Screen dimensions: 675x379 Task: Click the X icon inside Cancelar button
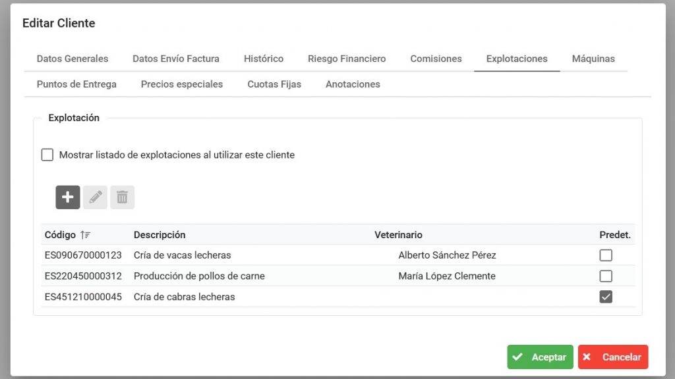pyautogui.click(x=587, y=357)
